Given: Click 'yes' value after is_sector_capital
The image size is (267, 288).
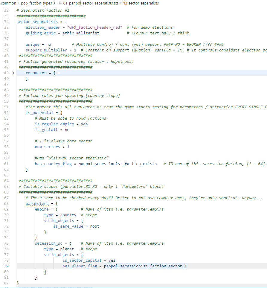Looking at the screenshot, I should pos(112,260).
